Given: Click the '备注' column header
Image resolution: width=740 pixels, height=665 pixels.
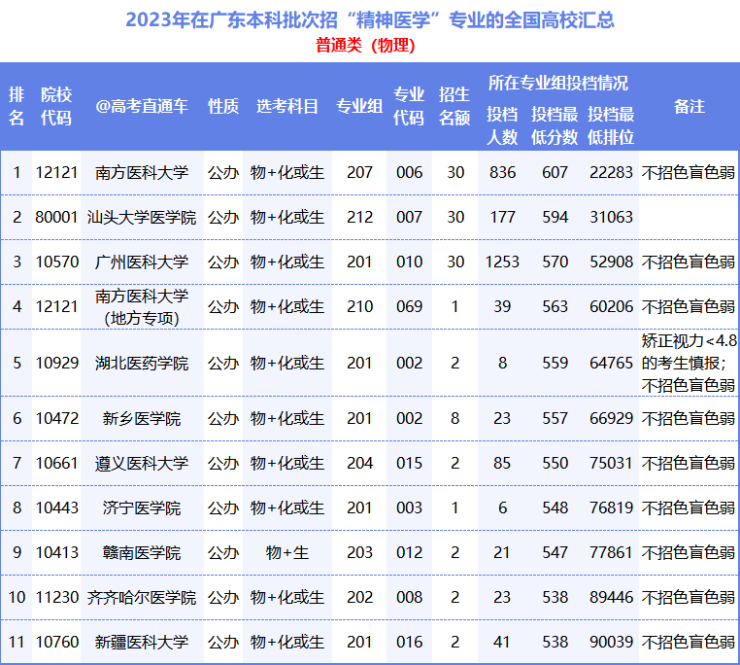Looking at the screenshot, I should click(690, 106).
